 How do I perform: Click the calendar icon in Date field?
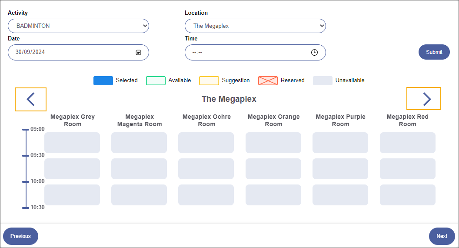tap(138, 52)
